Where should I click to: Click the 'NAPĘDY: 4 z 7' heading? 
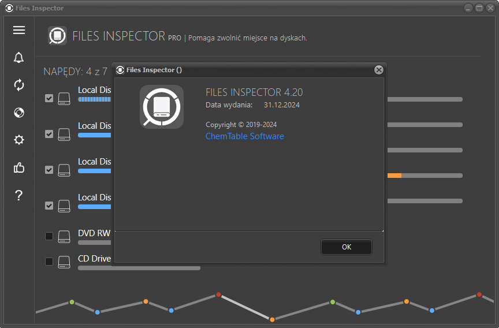pos(76,72)
